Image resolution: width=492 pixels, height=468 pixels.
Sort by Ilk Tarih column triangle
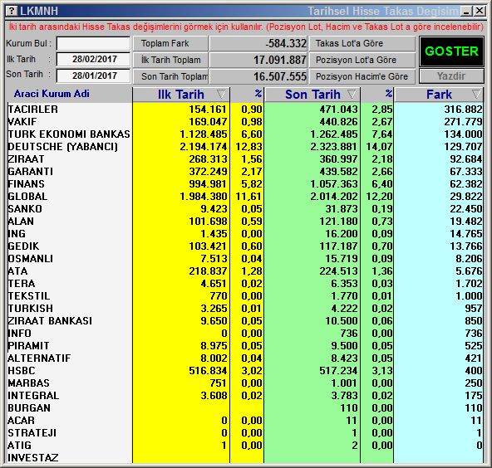(221, 94)
